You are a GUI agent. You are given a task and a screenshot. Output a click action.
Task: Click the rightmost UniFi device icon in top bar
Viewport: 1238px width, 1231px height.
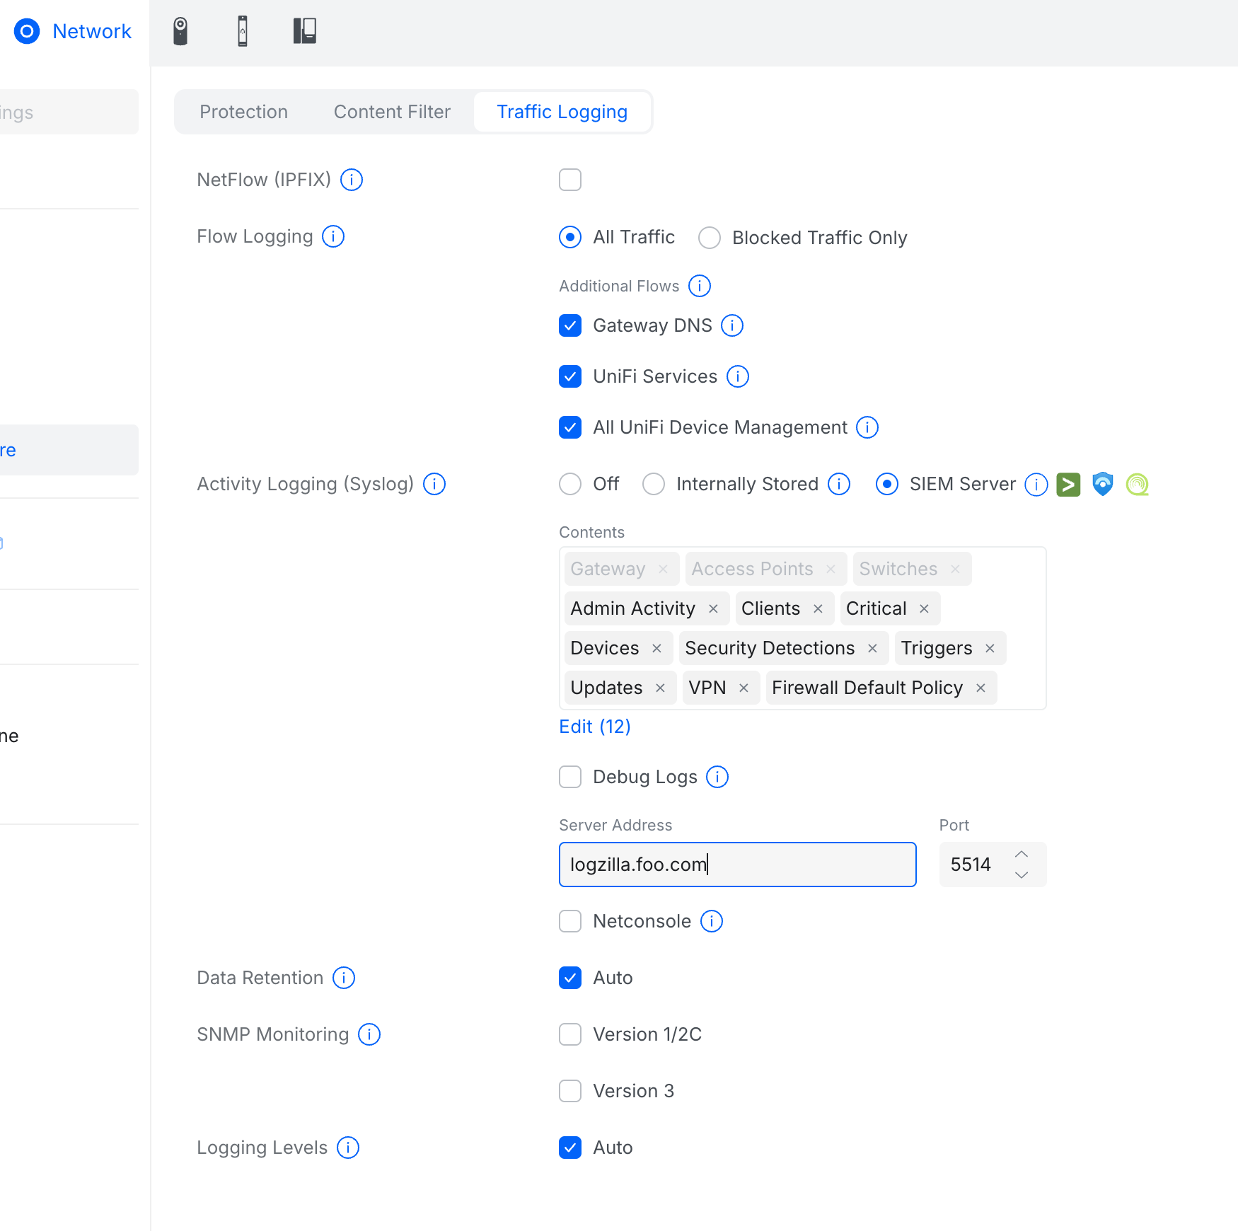coord(304,30)
